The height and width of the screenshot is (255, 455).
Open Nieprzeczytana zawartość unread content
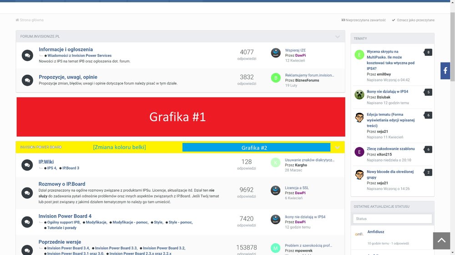pyautogui.click(x=364, y=20)
